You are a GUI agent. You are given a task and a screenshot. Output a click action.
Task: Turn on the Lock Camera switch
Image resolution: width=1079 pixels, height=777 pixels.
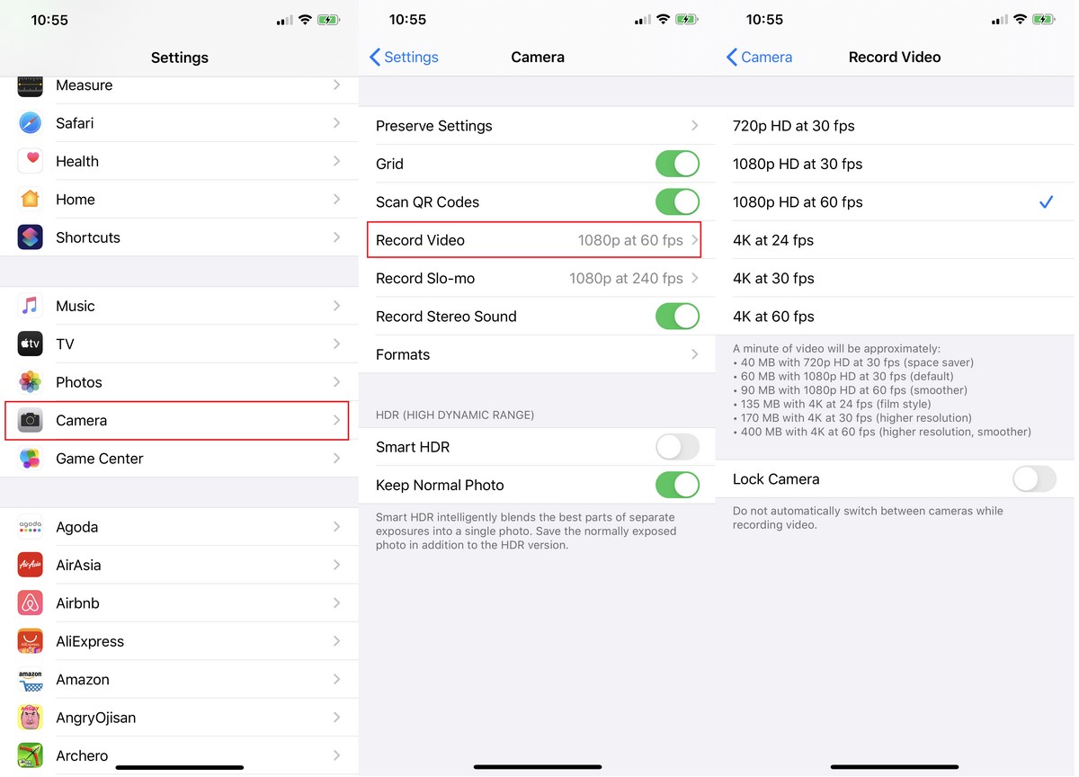point(1034,479)
